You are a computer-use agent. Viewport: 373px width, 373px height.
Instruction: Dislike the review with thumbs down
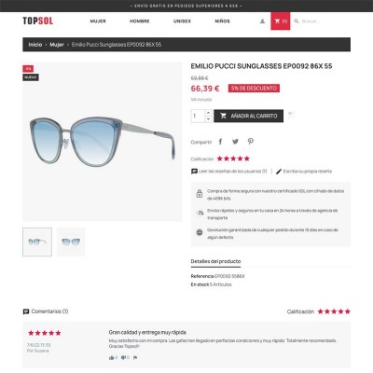(x=123, y=358)
